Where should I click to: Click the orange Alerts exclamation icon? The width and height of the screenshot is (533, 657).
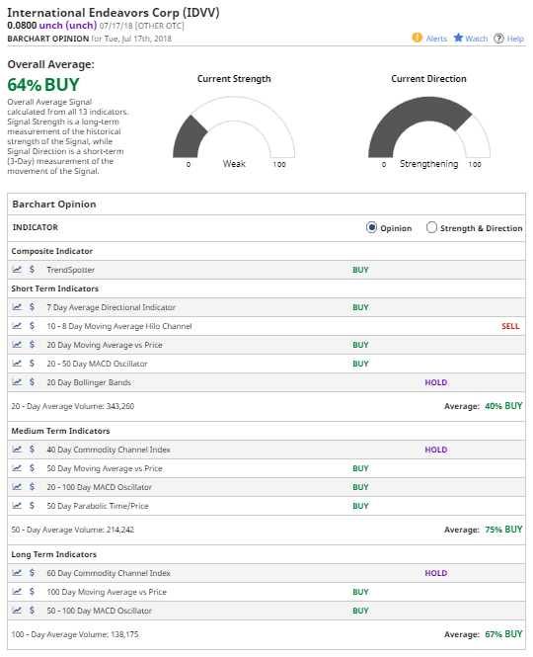click(417, 38)
